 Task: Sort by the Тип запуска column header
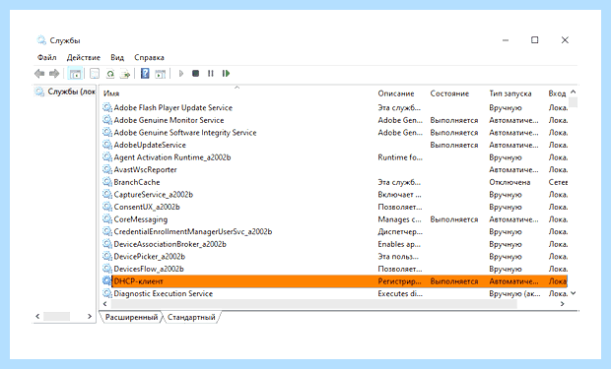click(510, 93)
